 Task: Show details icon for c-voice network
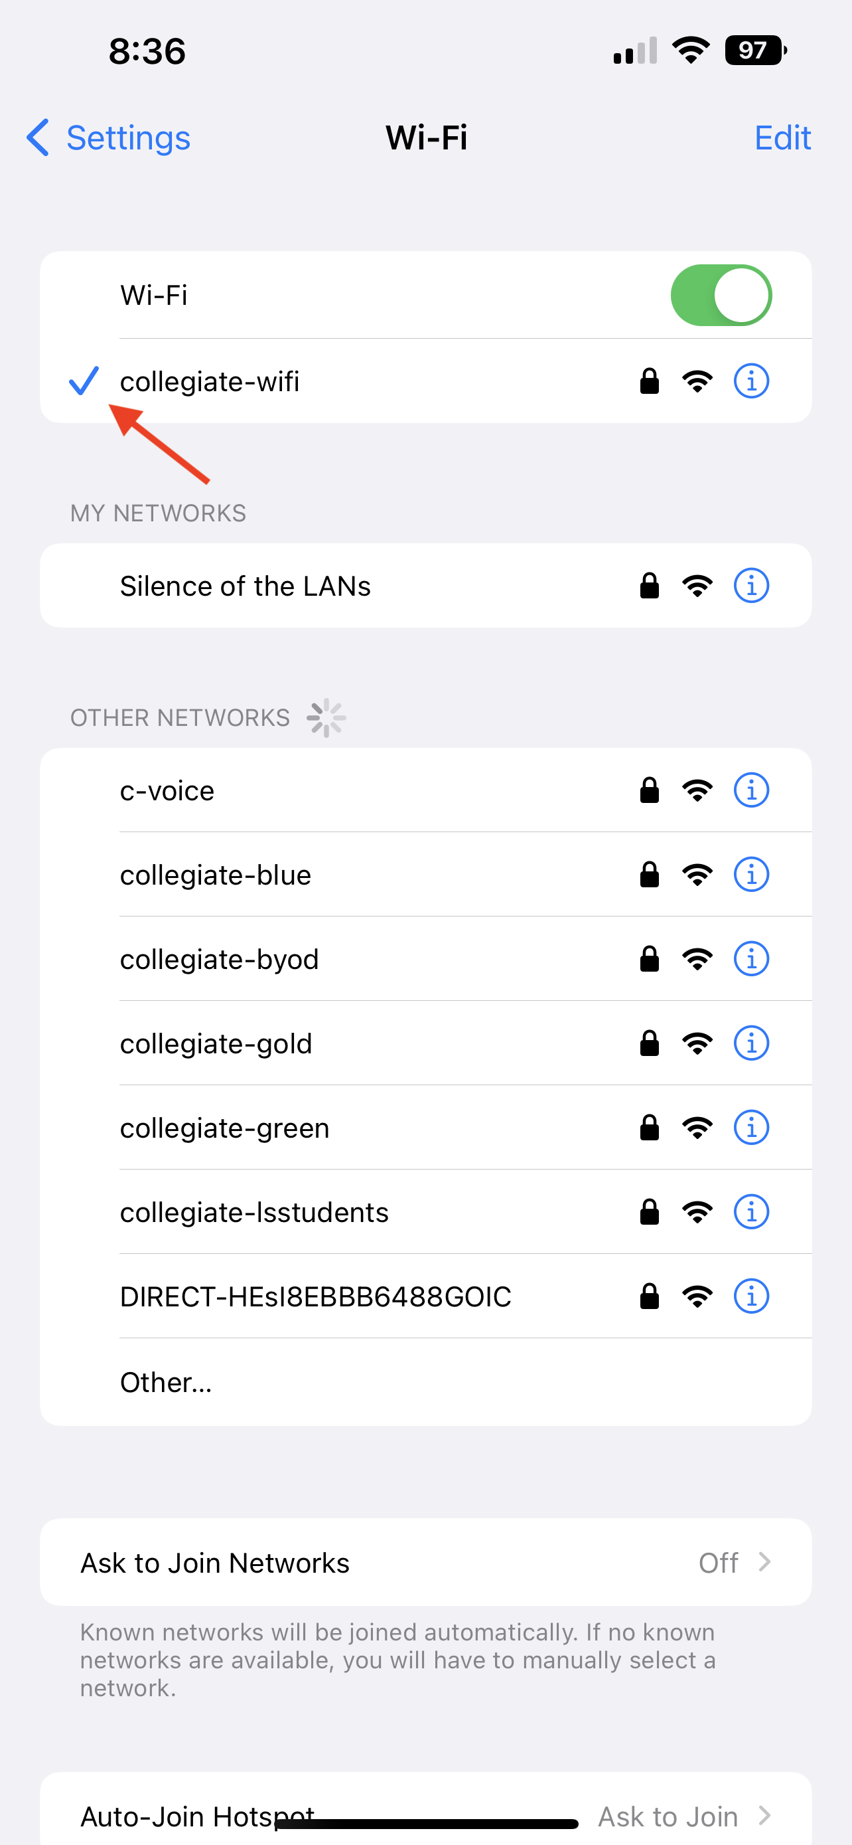click(x=751, y=791)
